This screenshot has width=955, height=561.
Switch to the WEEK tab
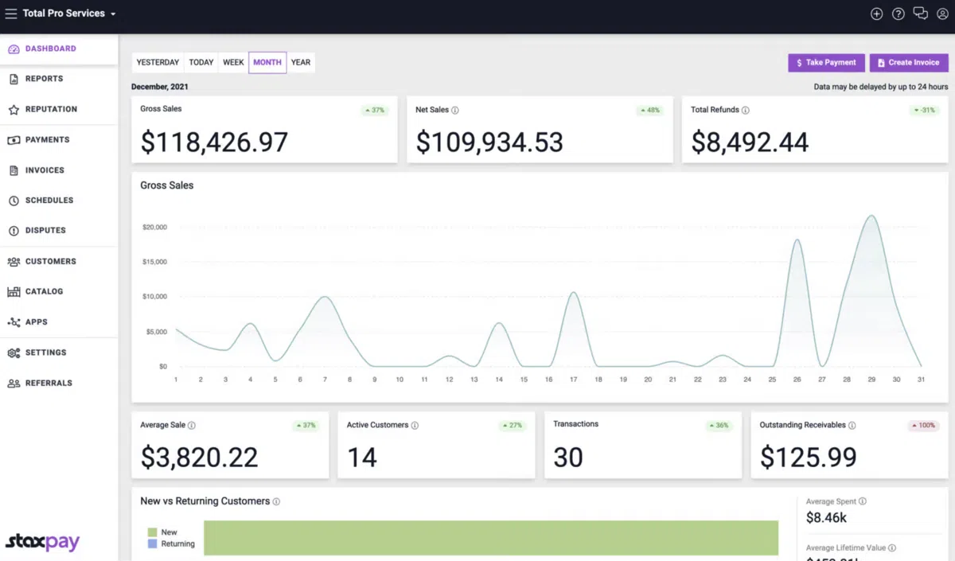[232, 62]
